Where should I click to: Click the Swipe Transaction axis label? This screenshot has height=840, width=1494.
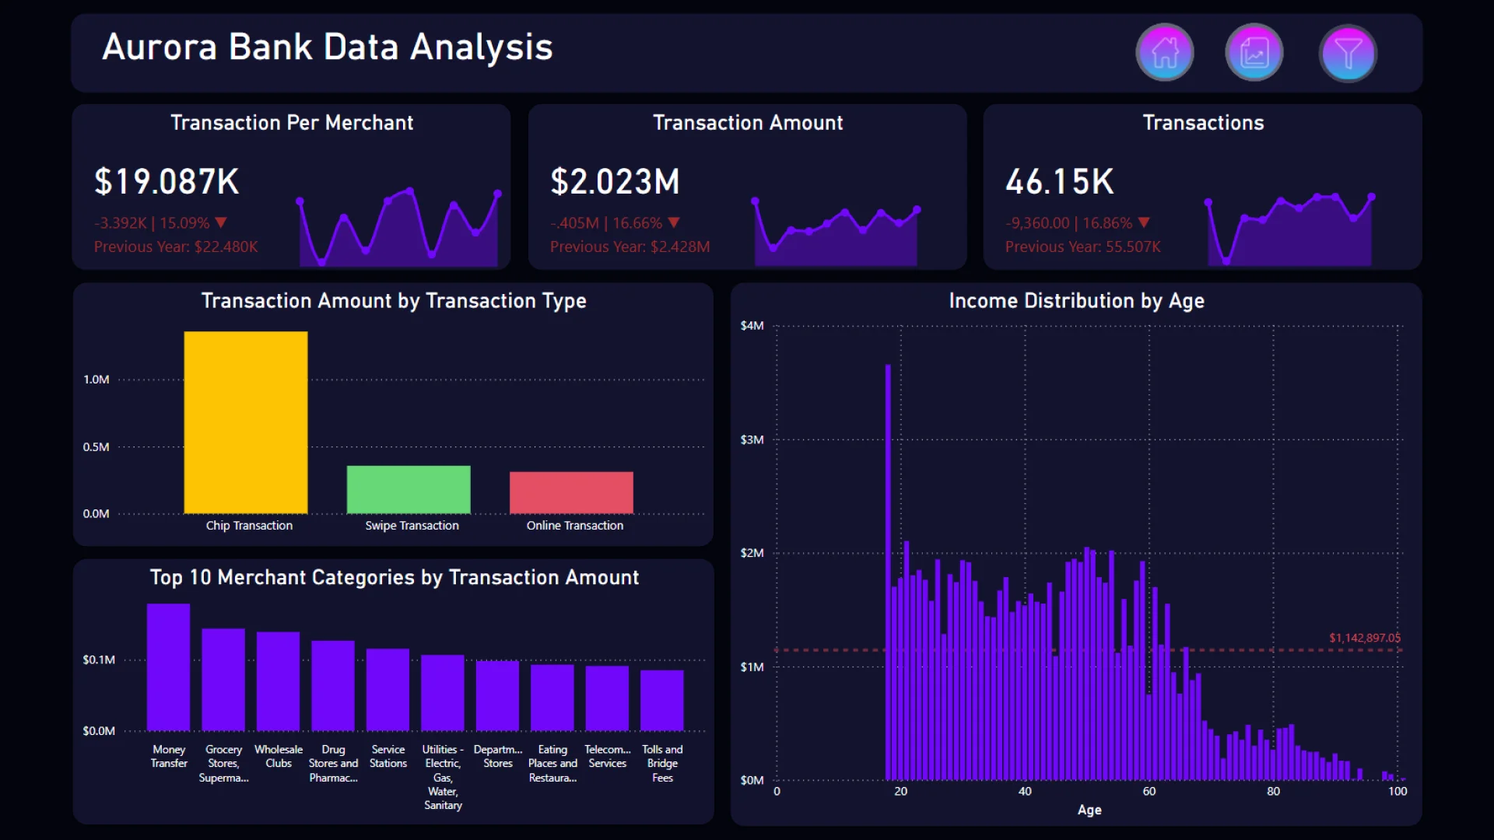tap(412, 526)
